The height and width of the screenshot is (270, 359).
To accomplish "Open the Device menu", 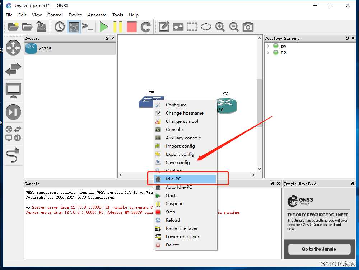I will (x=75, y=15).
